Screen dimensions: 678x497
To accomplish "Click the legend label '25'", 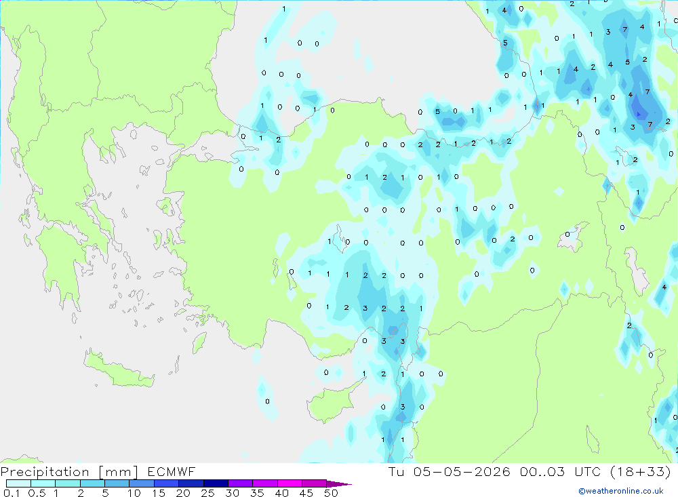I will point(207,493).
